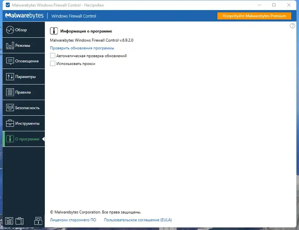Open the Правила rules list icon
The height and width of the screenshot is (230, 299).
point(10,92)
